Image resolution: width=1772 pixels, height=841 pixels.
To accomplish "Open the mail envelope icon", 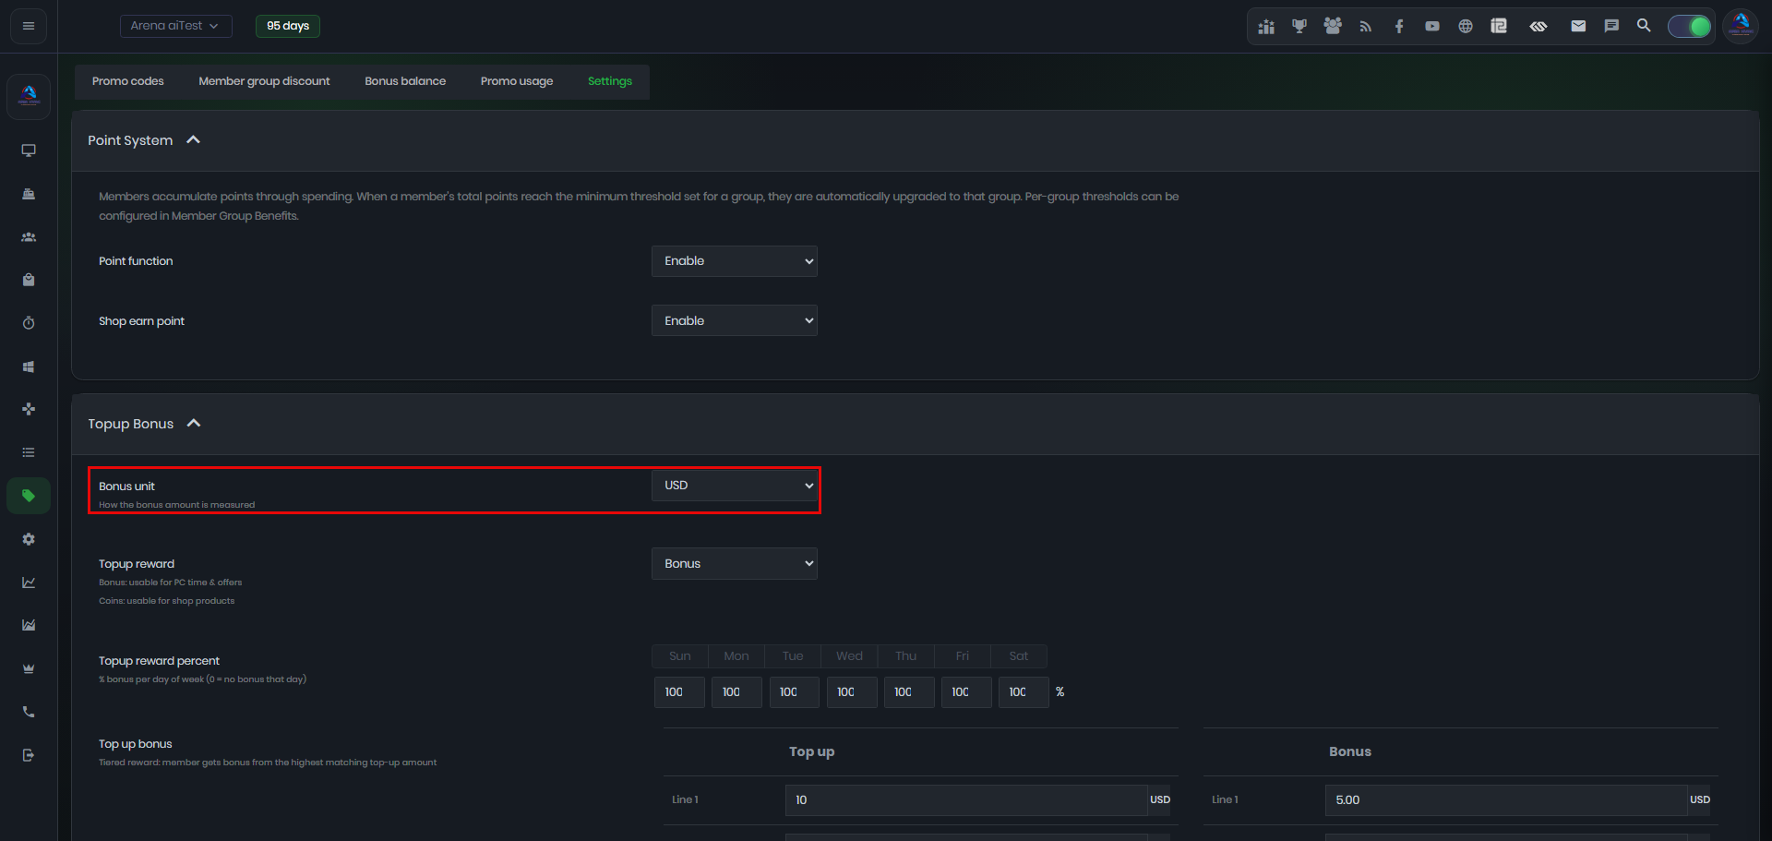I will pyautogui.click(x=1578, y=27).
